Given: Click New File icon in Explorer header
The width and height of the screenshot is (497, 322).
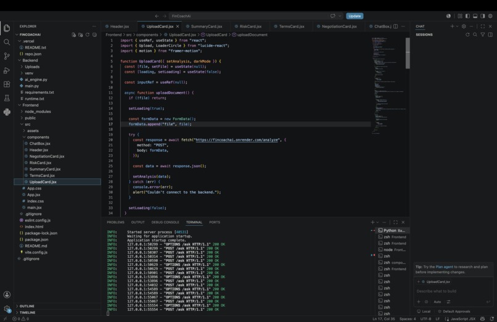Looking at the screenshot, I should point(73,35).
